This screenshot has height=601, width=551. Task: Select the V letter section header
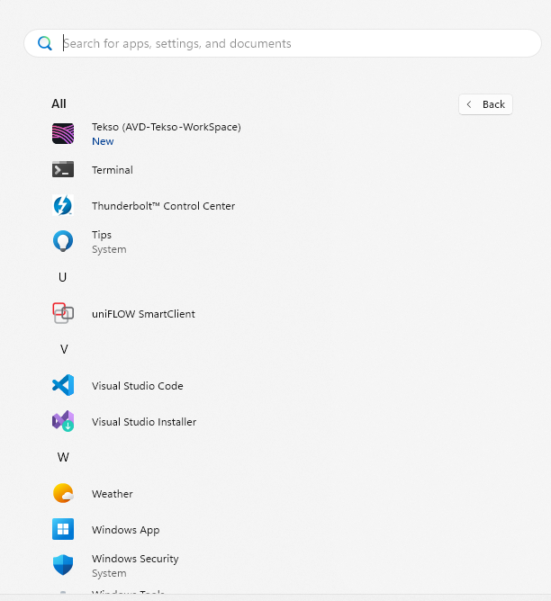pyautogui.click(x=64, y=349)
